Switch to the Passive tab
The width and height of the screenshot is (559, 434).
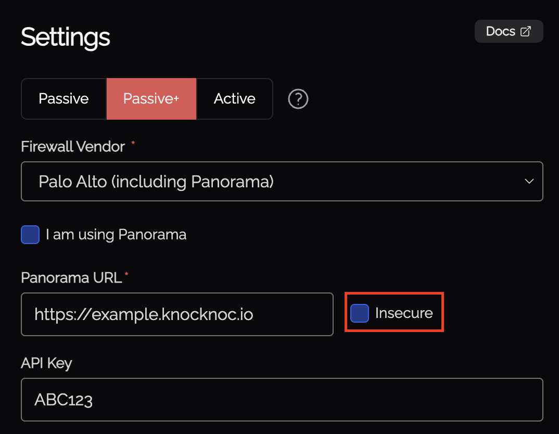point(63,98)
